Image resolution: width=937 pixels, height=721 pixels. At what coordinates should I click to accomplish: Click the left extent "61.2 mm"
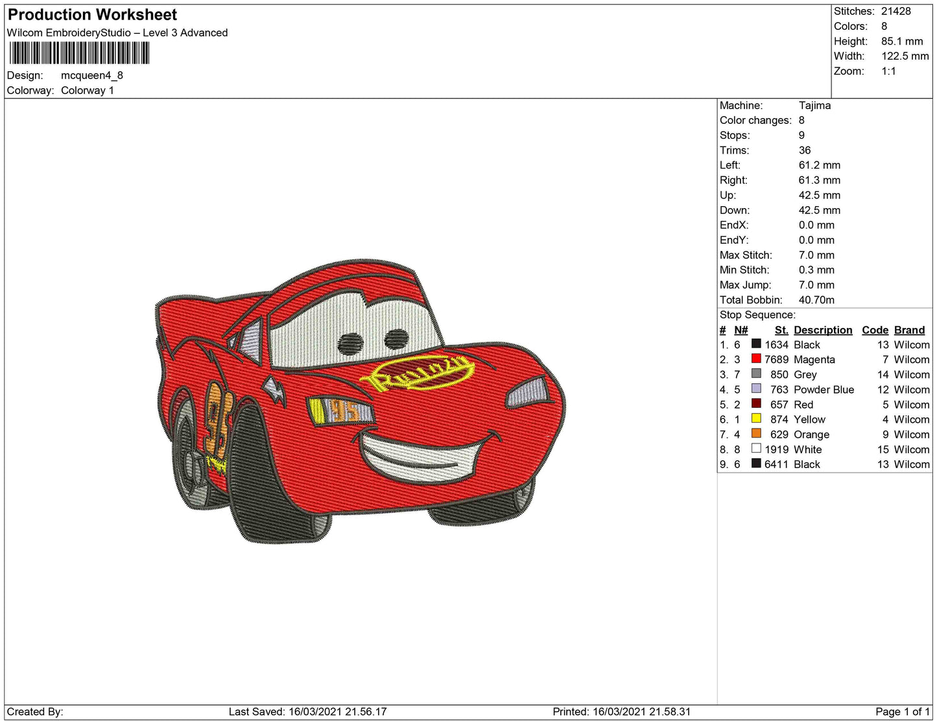820,165
